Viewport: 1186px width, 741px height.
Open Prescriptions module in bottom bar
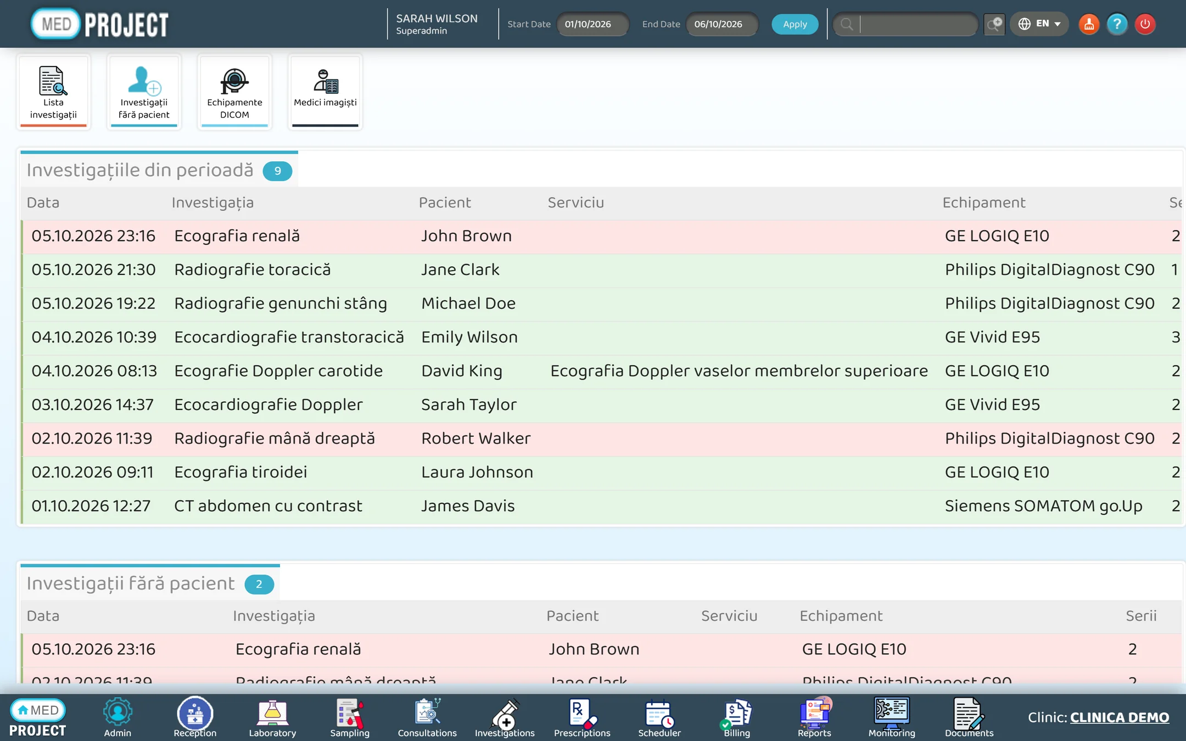click(582, 717)
